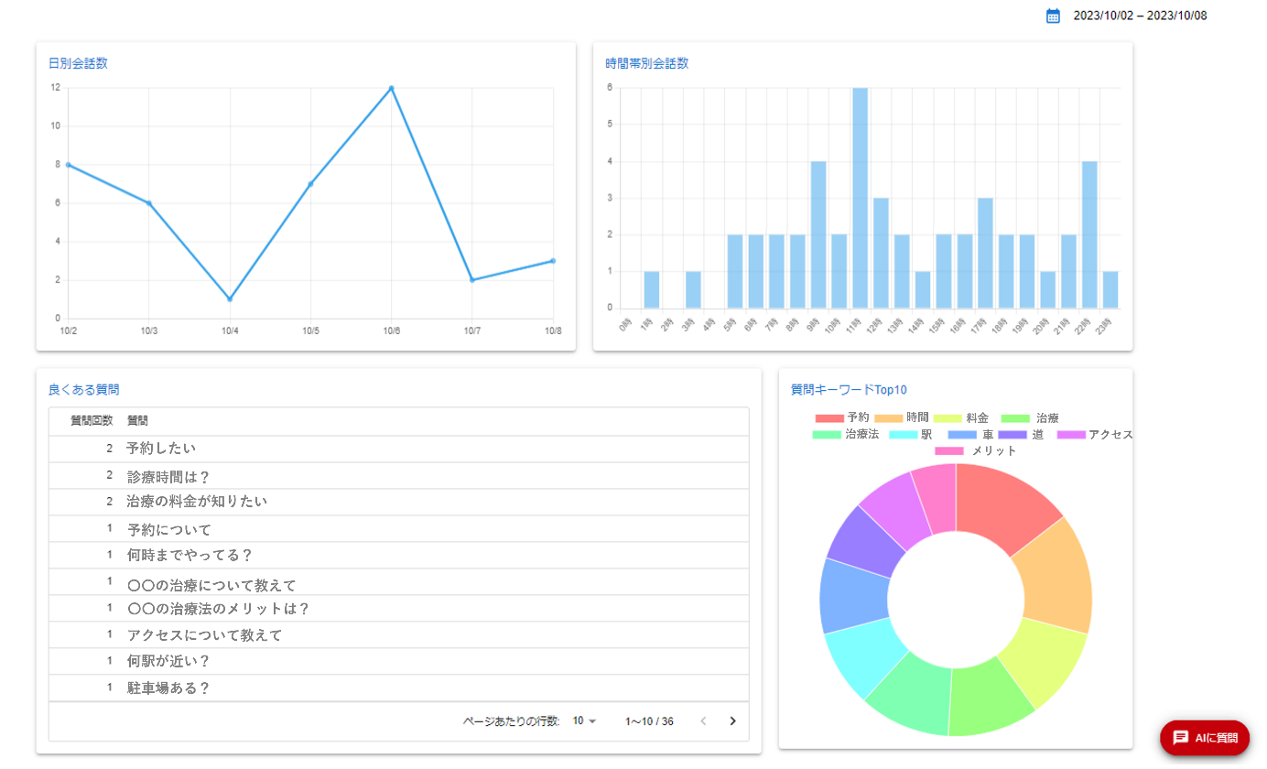The image size is (1267, 769).
Task: Click the 質問回数 column header
Action: pyautogui.click(x=92, y=421)
